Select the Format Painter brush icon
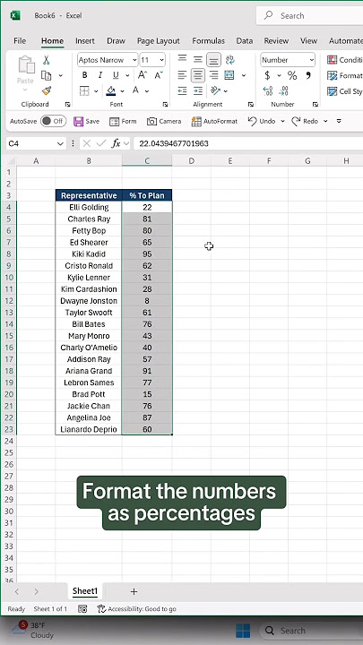Screen dimensions: 363x645 point(47,90)
